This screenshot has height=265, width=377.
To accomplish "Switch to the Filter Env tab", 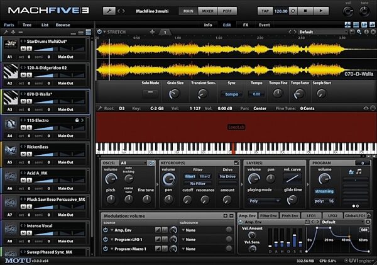I will (268, 216).
